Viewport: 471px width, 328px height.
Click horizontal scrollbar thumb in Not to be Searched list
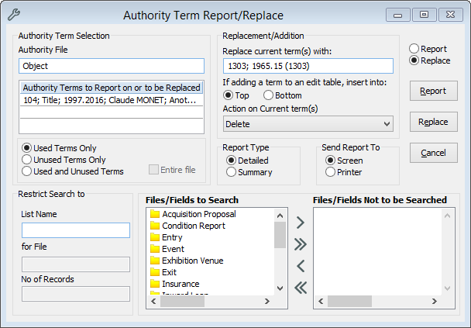pos(349,301)
